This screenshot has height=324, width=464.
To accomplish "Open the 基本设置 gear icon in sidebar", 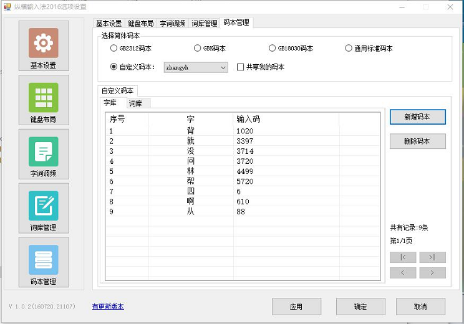I will click(43, 43).
